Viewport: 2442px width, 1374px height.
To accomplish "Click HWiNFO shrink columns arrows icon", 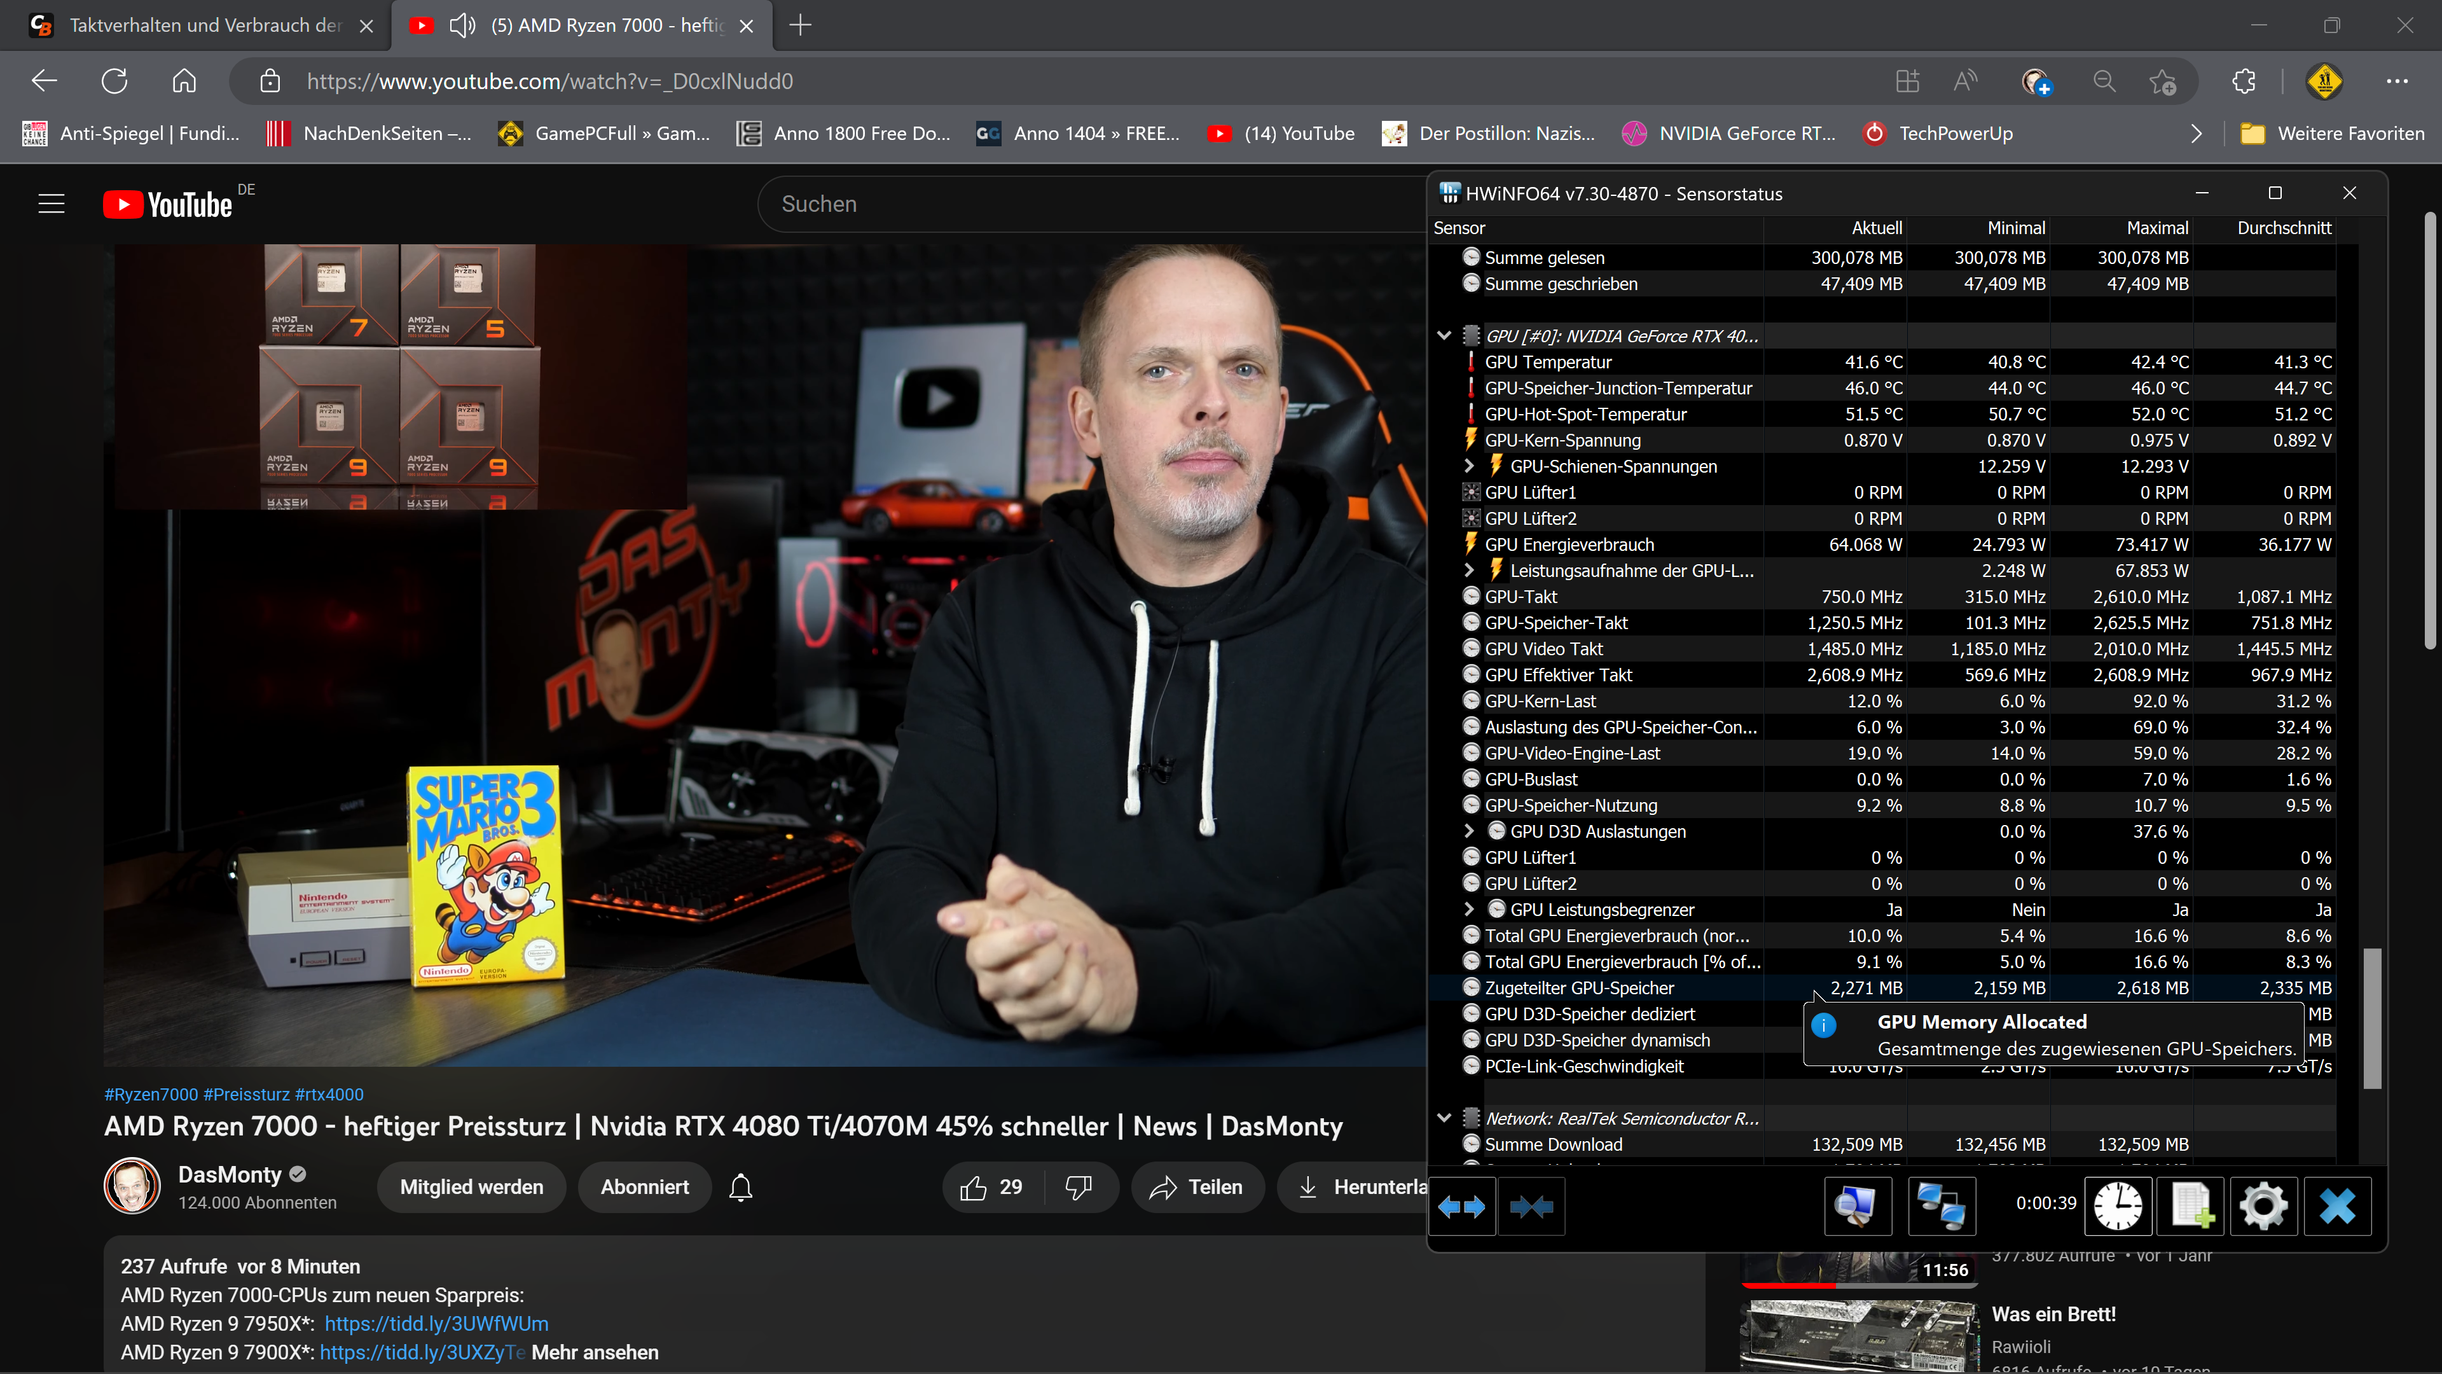I will point(1531,1206).
